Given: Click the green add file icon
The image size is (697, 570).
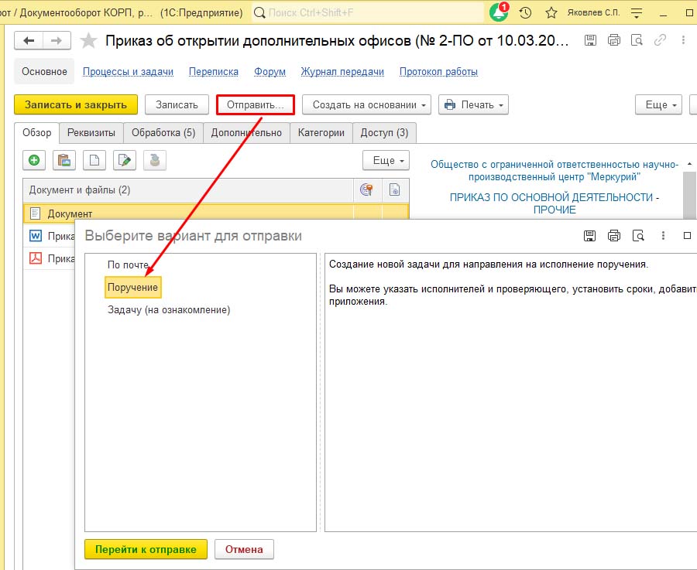Looking at the screenshot, I should [34, 160].
